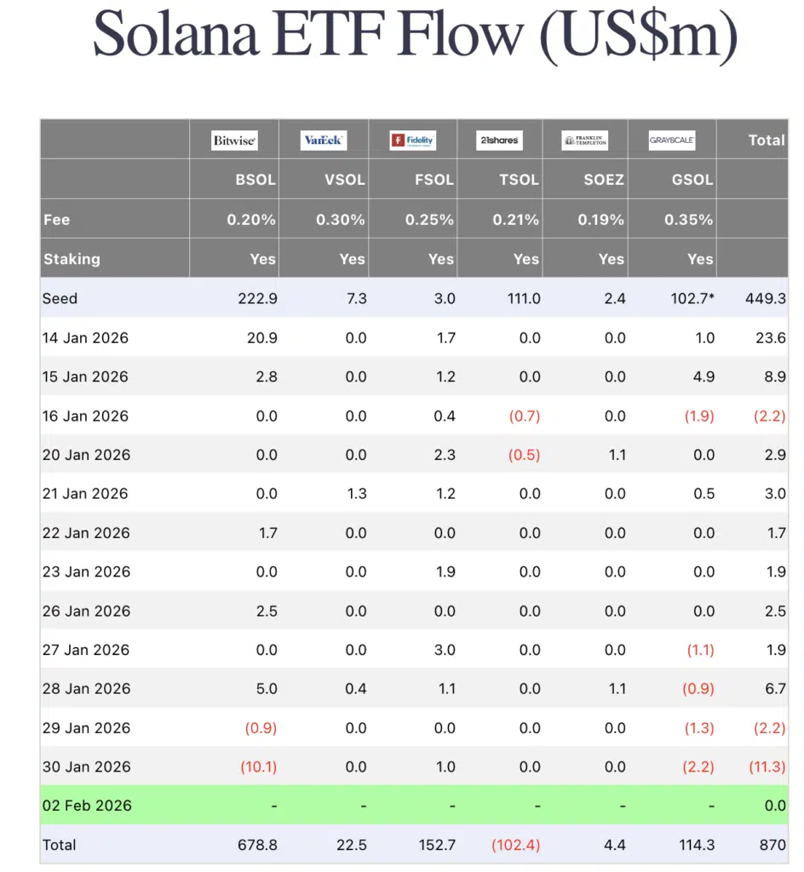The image size is (804, 872).
Task: Click BSOL's negative (10.1) flow value
Action: point(260,766)
